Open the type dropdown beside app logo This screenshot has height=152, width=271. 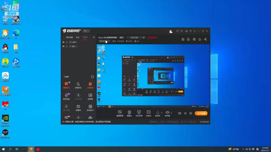[x=86, y=31]
